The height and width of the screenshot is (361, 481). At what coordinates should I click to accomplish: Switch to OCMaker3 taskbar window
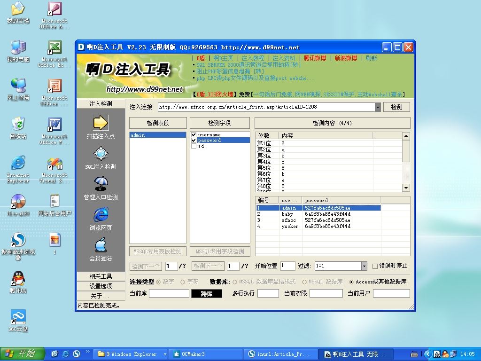206,354
